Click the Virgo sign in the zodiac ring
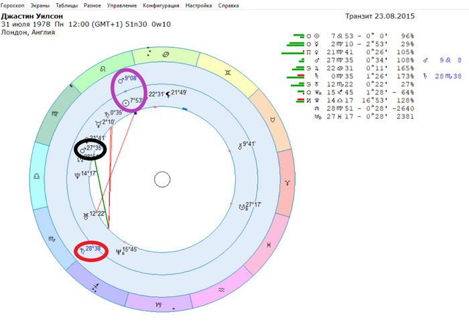 [55, 114]
